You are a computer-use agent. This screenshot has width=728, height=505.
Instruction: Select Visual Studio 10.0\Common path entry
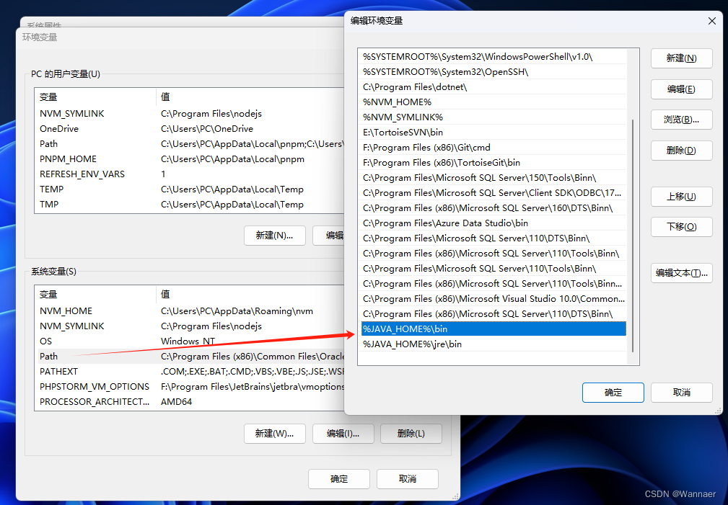coord(494,299)
